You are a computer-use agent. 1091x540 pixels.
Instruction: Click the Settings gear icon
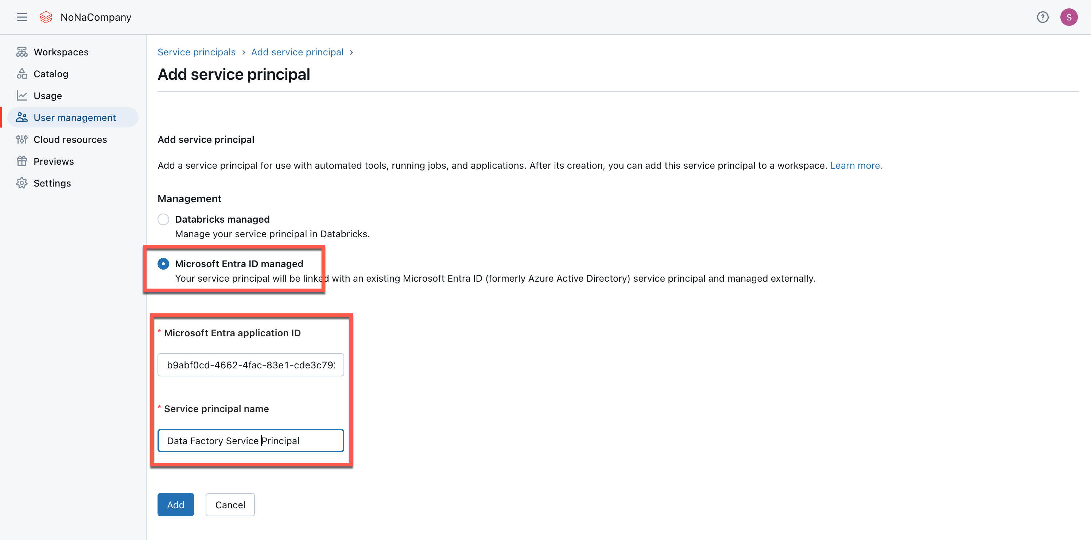click(x=22, y=183)
